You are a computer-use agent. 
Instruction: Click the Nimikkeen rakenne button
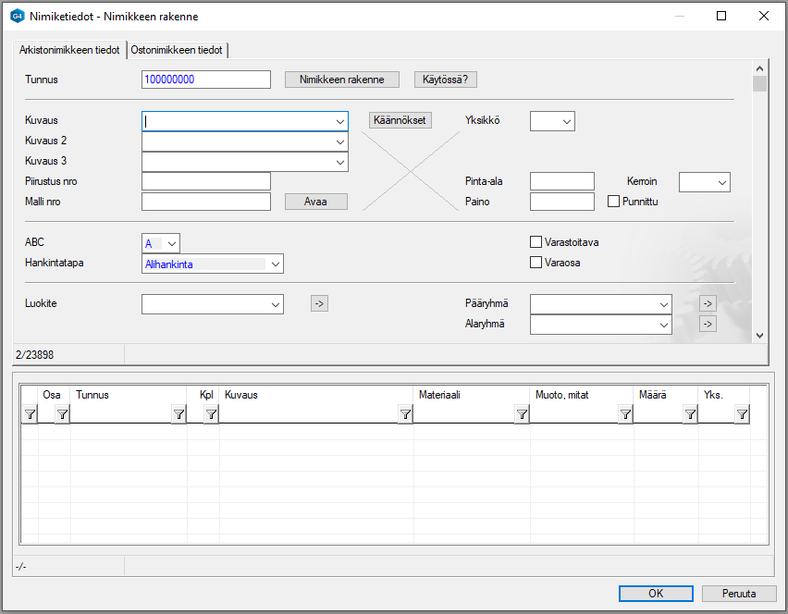(x=341, y=80)
